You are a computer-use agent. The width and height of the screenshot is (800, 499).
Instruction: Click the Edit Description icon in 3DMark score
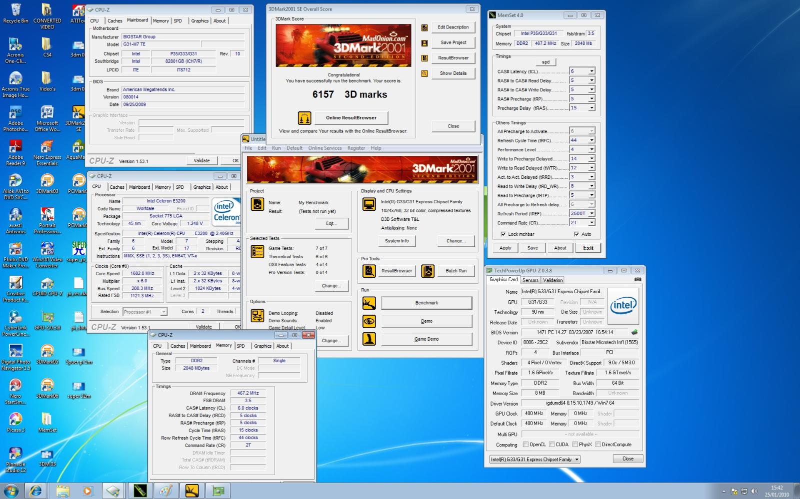coord(424,27)
